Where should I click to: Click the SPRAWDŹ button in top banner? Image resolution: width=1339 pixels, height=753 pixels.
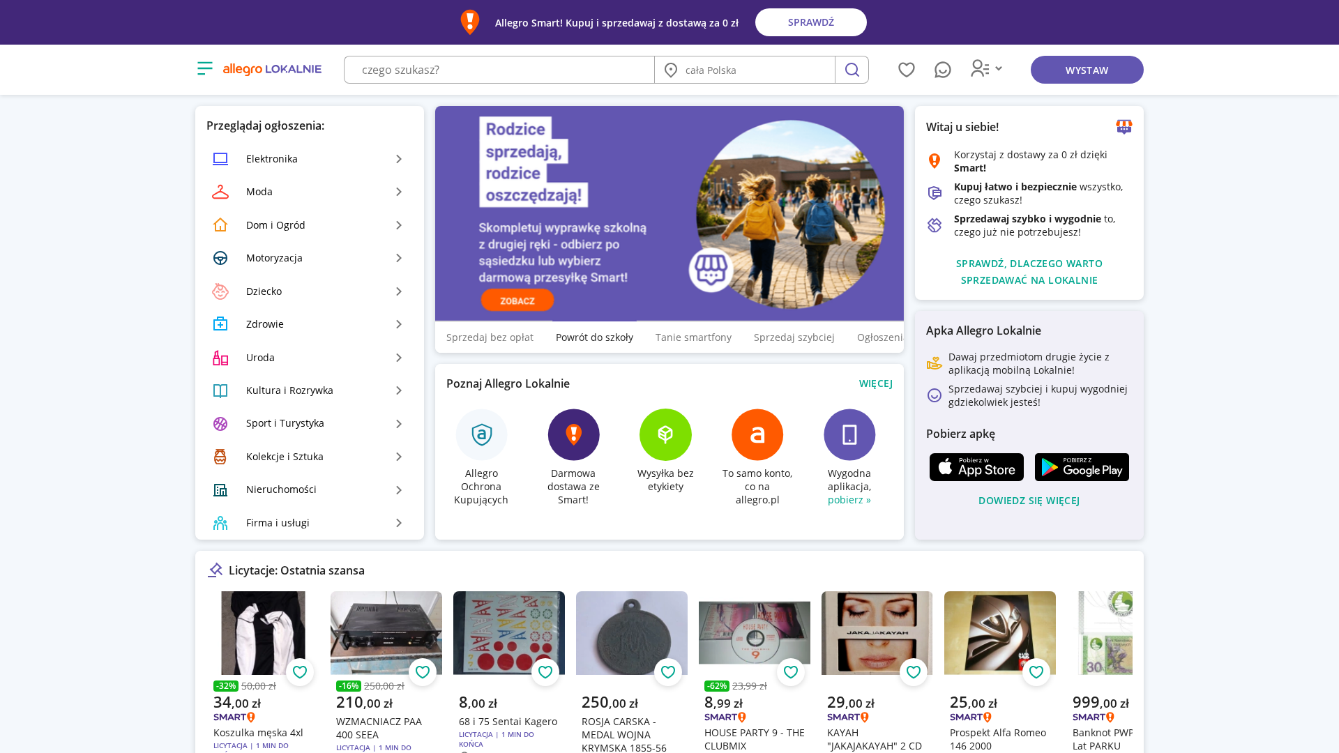(x=810, y=22)
